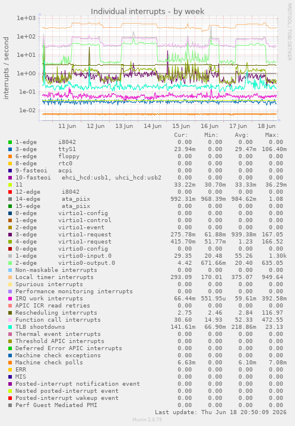295x426 pixels.
Task: Click the 'Min:' column header
Action: pos(211,135)
